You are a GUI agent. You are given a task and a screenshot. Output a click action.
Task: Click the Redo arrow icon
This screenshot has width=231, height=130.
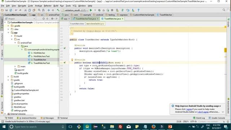(x=20, y=10)
